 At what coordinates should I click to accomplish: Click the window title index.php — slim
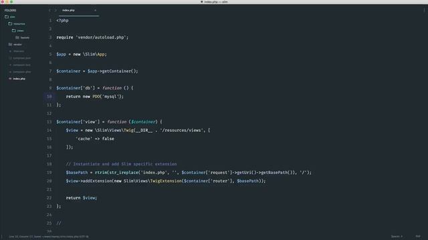coord(214,2)
